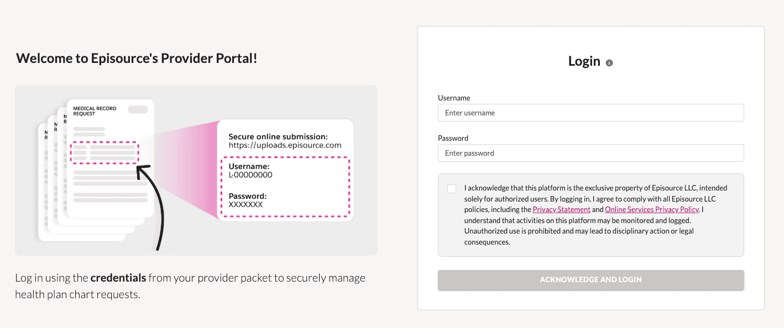The width and height of the screenshot is (784, 328).
Task: Click the pink dashed credentials box in the illustration
Action: [285, 188]
